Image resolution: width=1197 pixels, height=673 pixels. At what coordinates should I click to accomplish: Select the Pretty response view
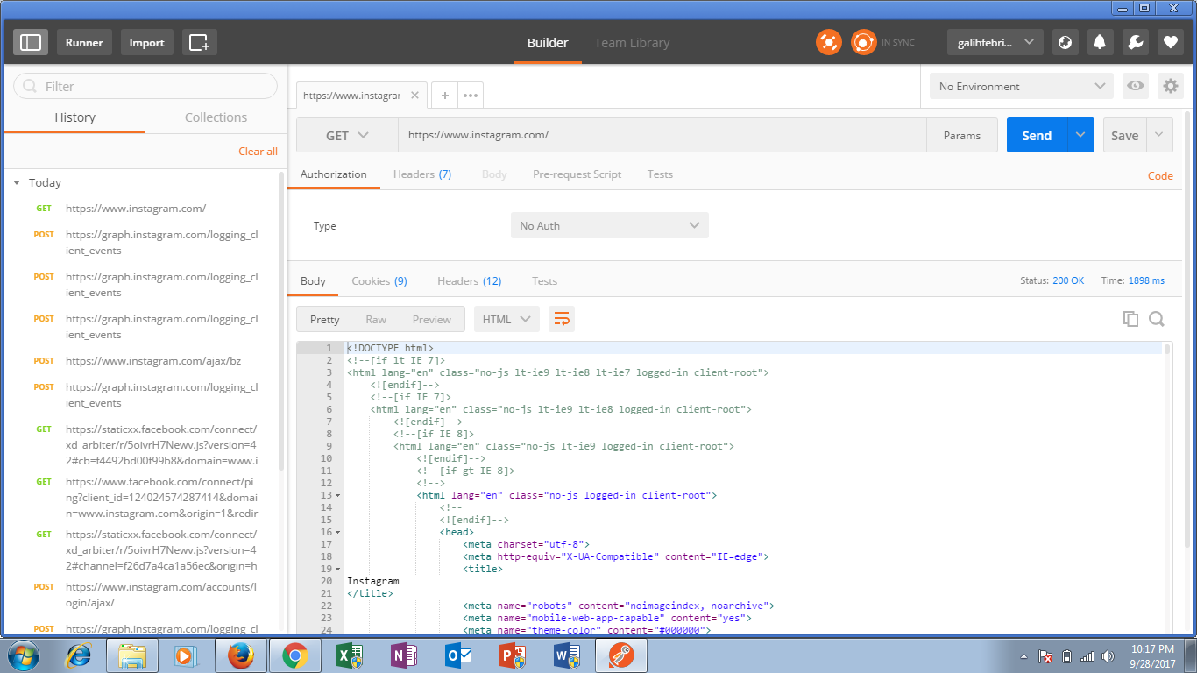click(325, 320)
